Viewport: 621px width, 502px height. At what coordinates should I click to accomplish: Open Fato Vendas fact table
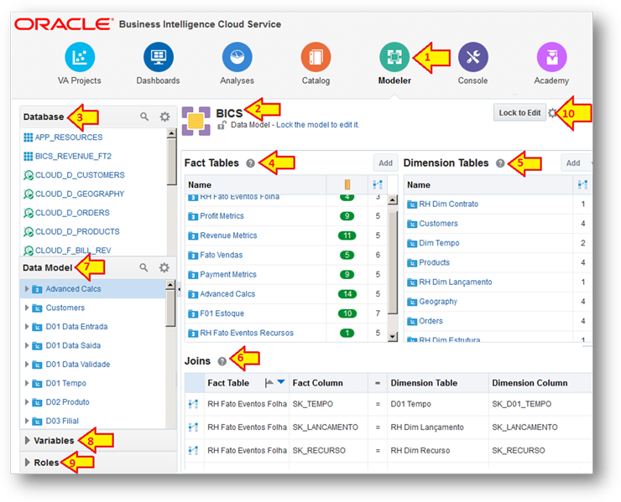tap(221, 255)
